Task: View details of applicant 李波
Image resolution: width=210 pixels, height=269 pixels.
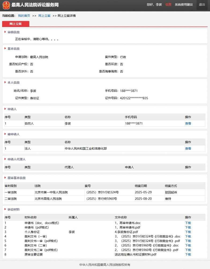Action: (x=188, y=124)
